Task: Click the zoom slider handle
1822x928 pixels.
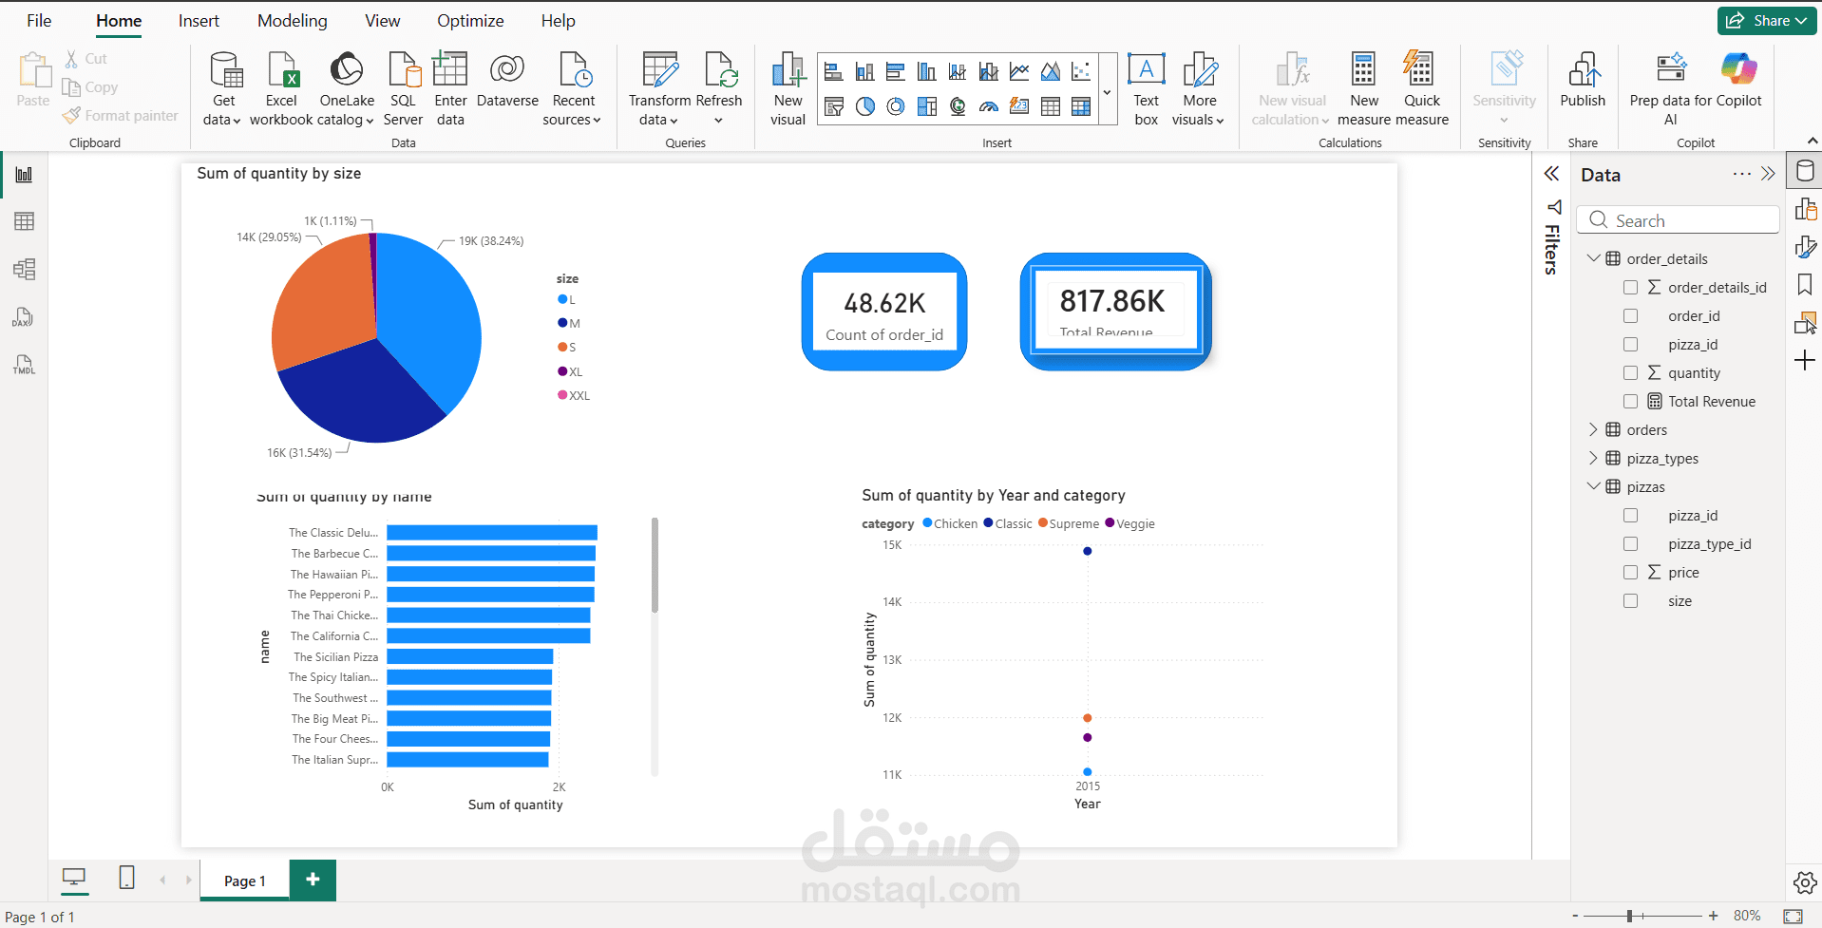Action: pyautogui.click(x=1629, y=916)
